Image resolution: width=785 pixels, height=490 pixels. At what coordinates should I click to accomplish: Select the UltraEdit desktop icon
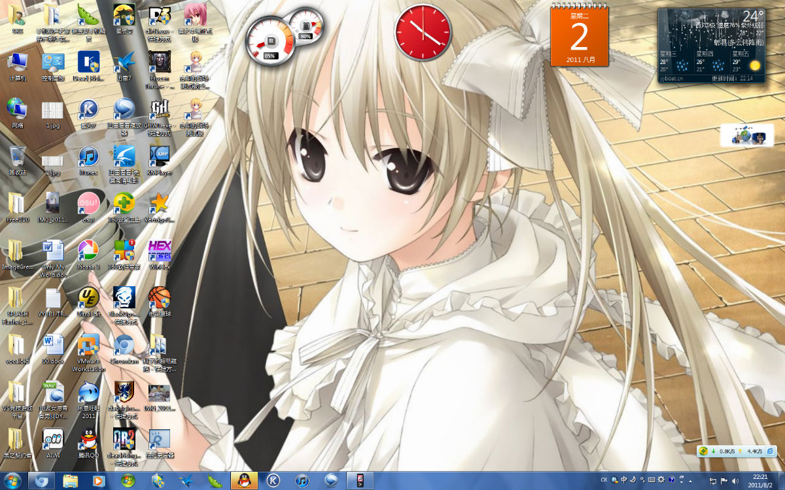point(88,301)
